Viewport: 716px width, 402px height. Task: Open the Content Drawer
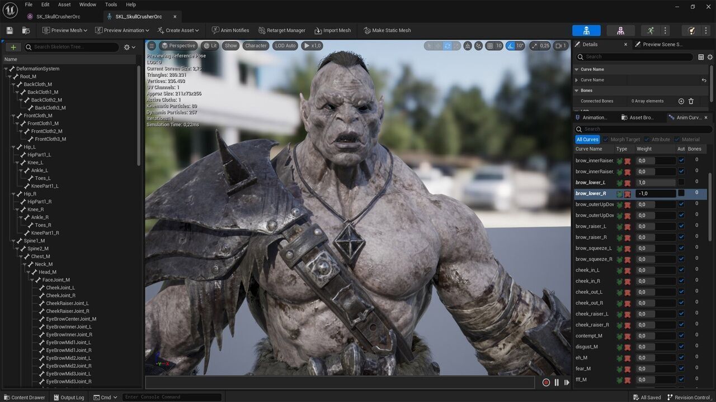pyautogui.click(x=24, y=398)
